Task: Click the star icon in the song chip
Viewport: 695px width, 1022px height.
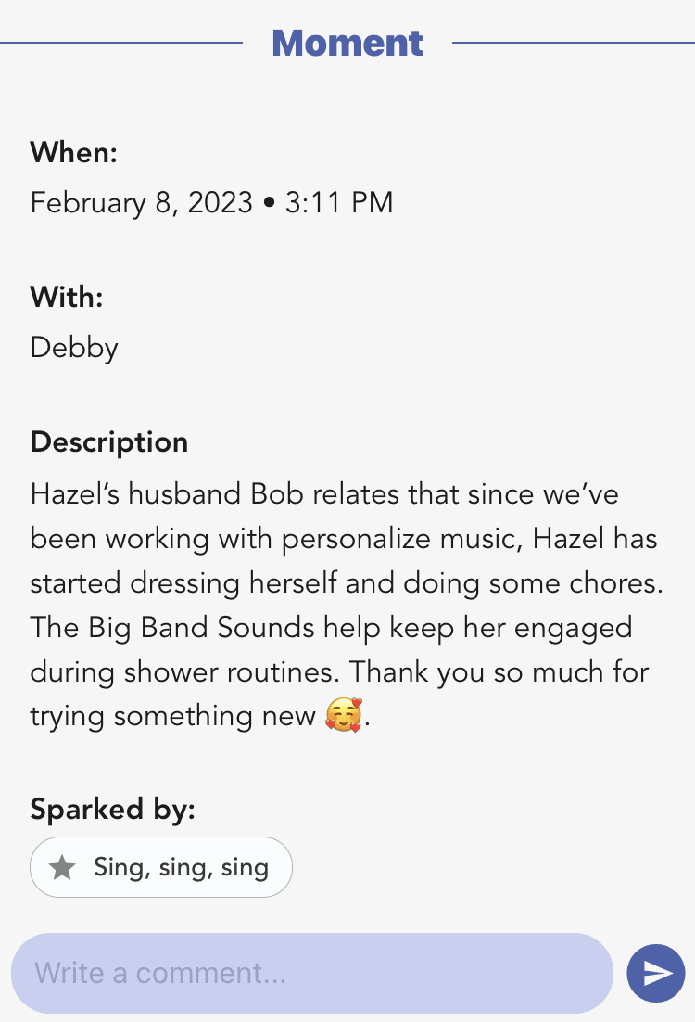Action: click(62, 868)
